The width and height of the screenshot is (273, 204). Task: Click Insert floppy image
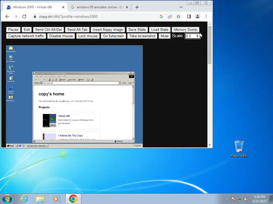pyautogui.click(x=108, y=29)
